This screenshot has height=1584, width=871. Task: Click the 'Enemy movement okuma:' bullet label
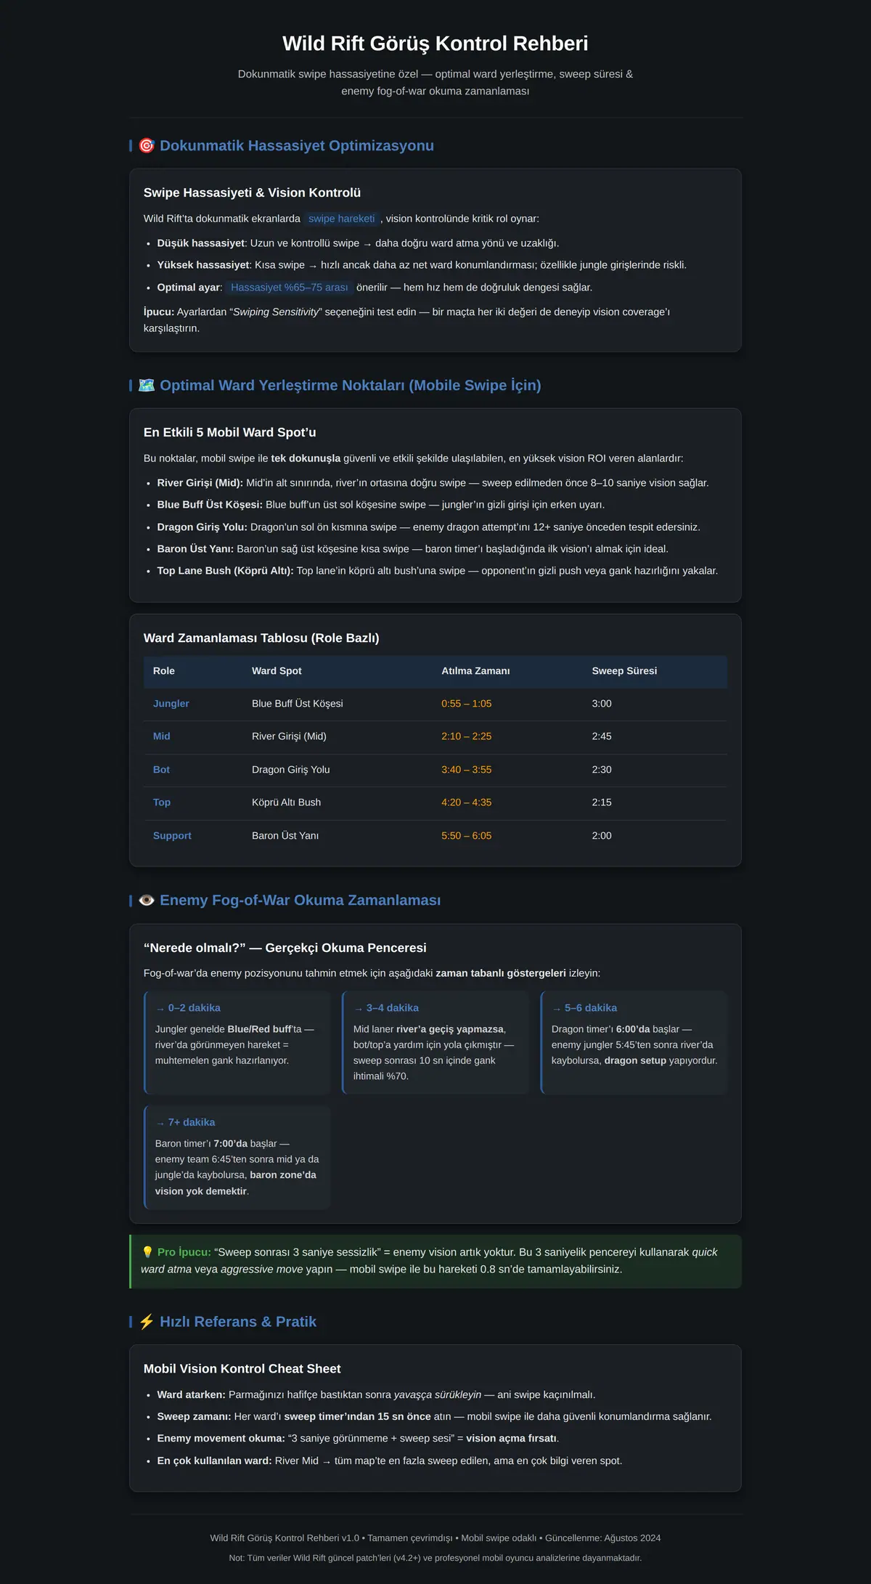(x=221, y=1438)
